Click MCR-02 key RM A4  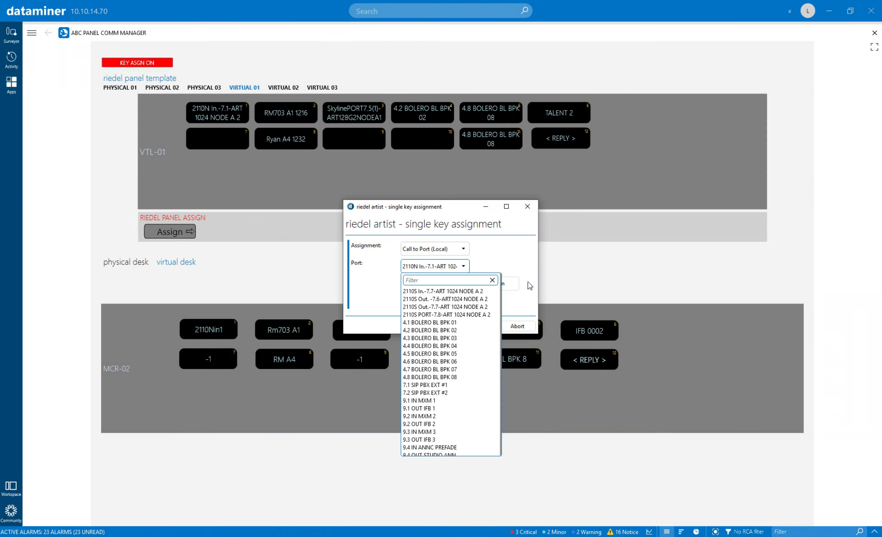tap(284, 359)
